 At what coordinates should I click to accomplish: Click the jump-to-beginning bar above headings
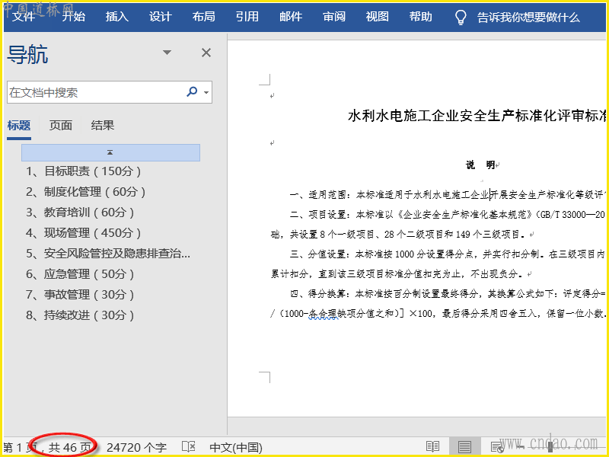pos(110,153)
